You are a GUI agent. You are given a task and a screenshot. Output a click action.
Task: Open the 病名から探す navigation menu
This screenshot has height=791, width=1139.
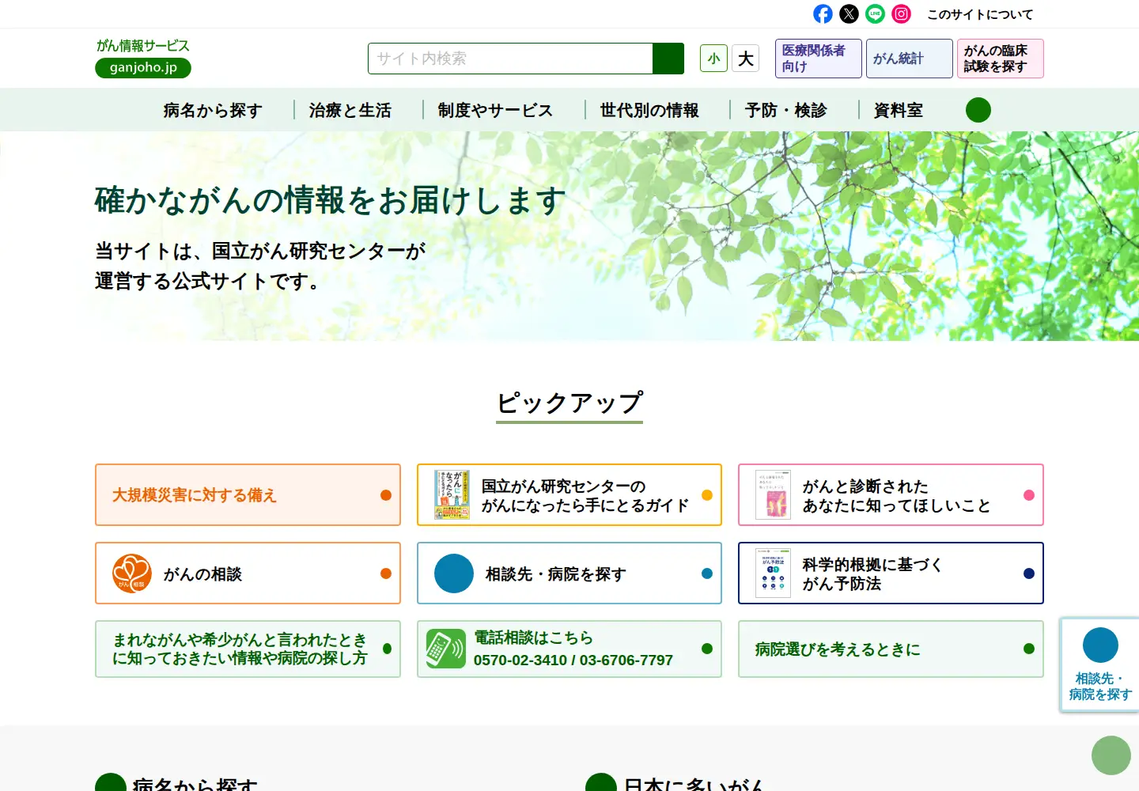213,110
